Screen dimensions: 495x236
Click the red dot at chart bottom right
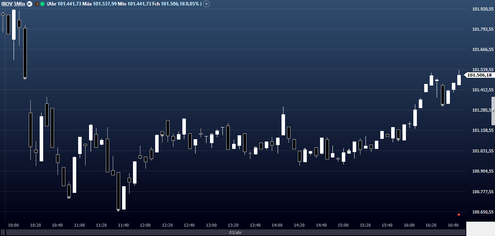459,214
